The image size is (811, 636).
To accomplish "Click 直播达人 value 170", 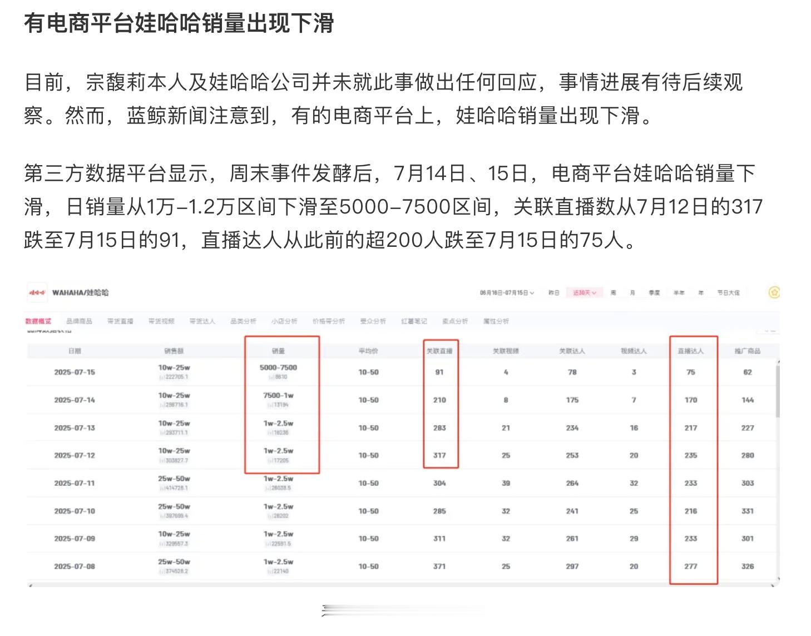I will point(691,400).
